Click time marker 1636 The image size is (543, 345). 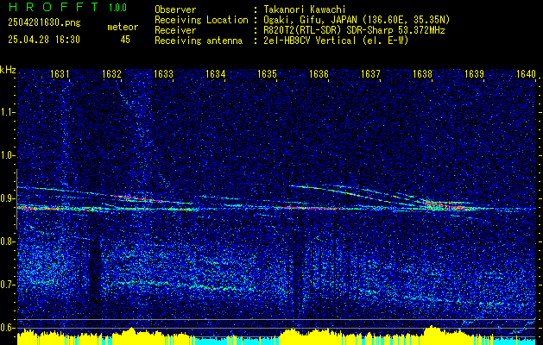pos(319,73)
